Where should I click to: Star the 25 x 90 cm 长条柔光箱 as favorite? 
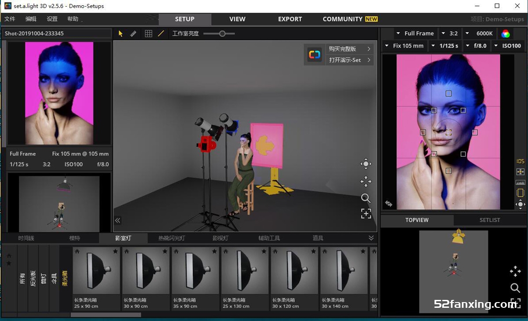pyautogui.click(x=115, y=251)
